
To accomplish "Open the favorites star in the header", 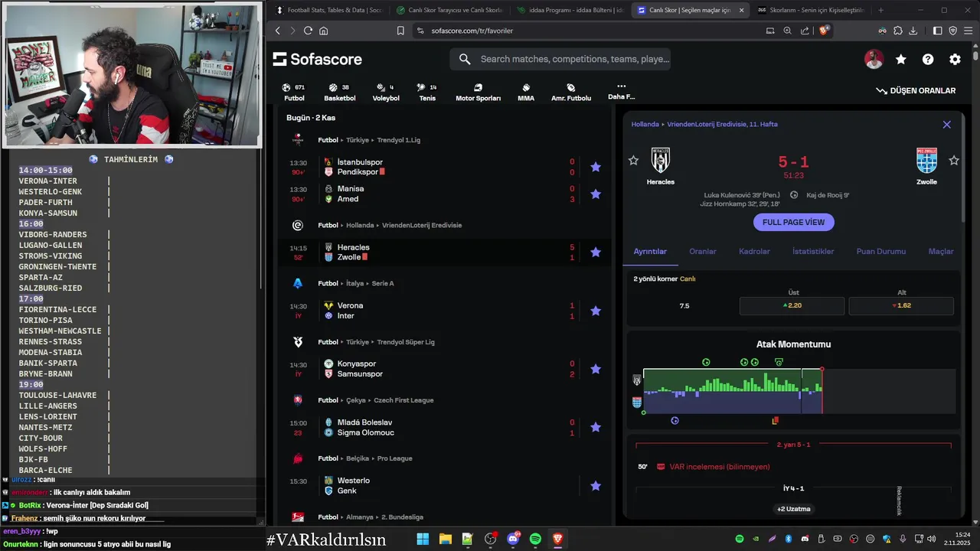I will [x=901, y=59].
